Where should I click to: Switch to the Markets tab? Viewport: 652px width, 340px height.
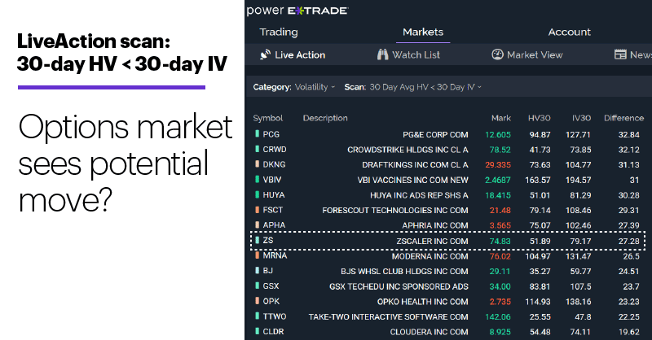pos(423,32)
